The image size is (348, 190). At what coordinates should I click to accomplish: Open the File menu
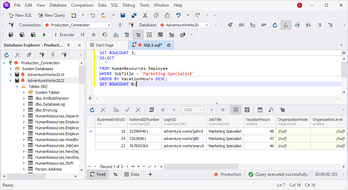17,5
